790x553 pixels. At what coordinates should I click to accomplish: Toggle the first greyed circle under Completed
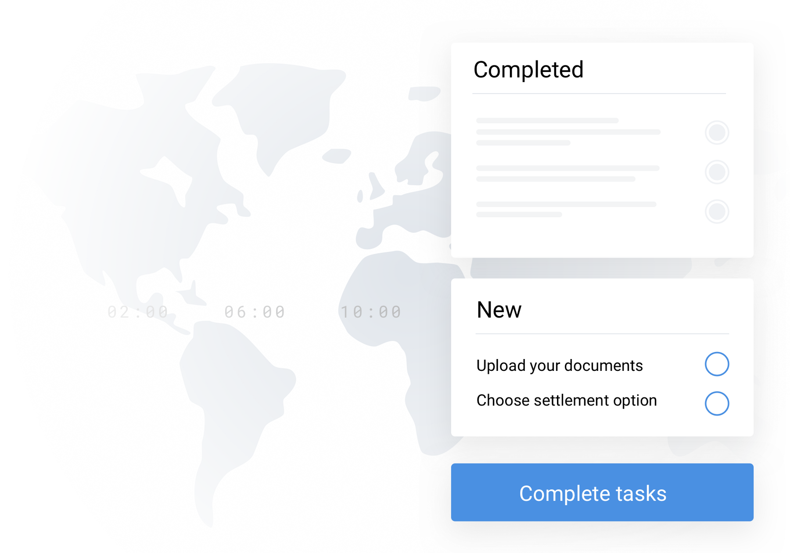coord(717,133)
